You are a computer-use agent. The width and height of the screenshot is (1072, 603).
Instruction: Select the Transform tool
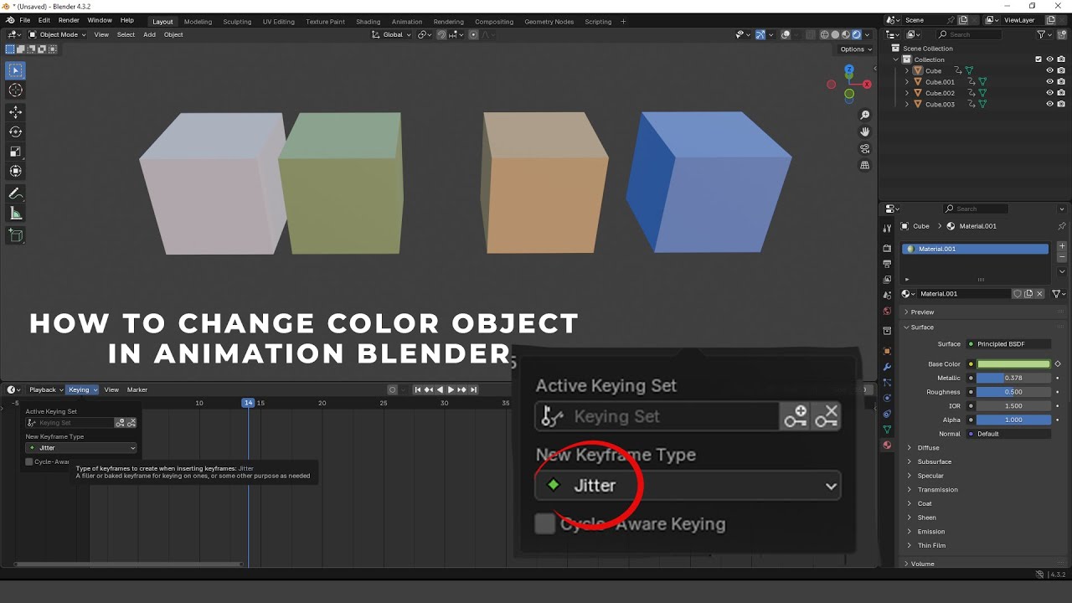[15, 171]
